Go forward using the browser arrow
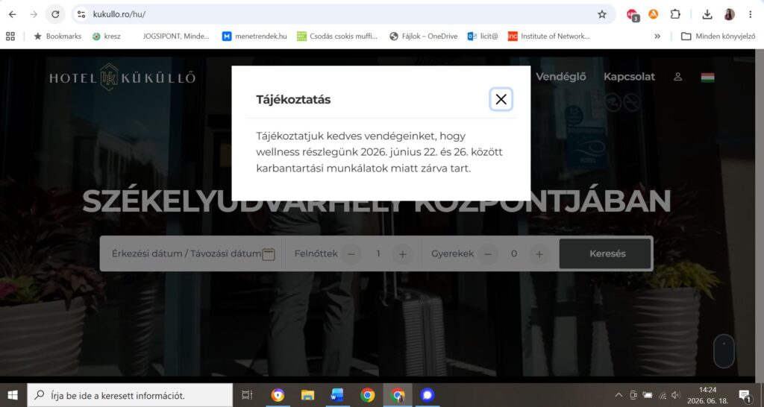This screenshot has height=407, width=764. (x=34, y=15)
